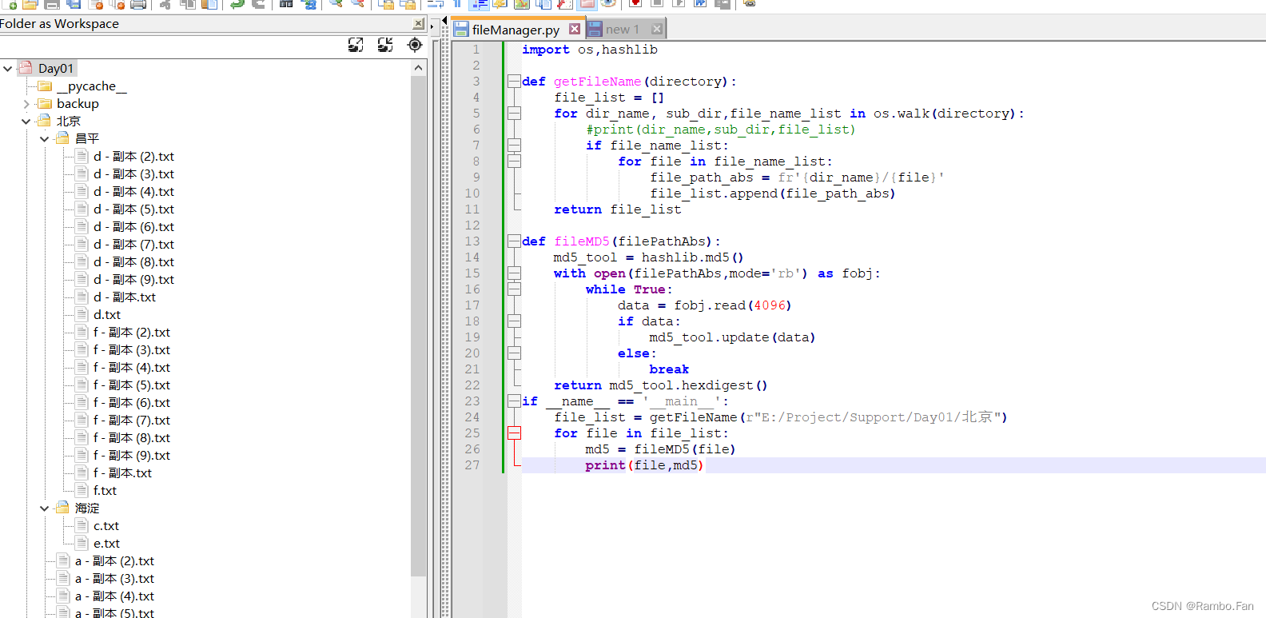Click the workspace tree scroll-up arrow
Image resolution: width=1266 pixels, height=618 pixels.
(x=418, y=69)
